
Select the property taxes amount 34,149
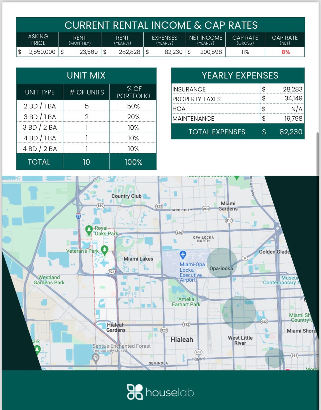pos(293,98)
